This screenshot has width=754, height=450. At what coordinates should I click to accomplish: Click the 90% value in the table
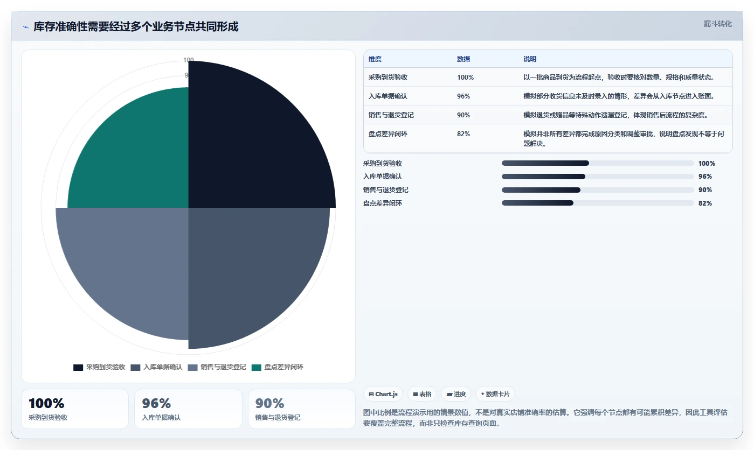point(464,115)
